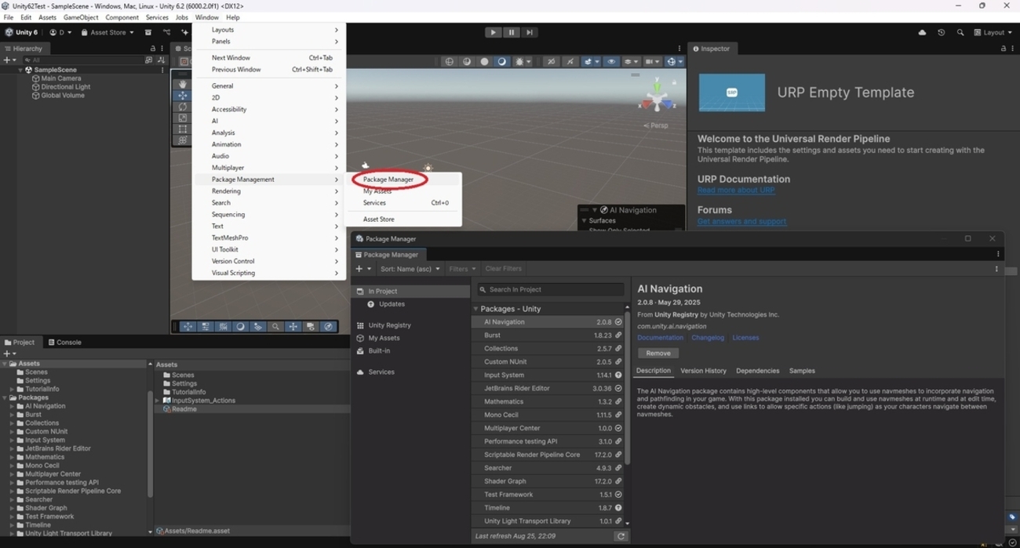The height and width of the screenshot is (548, 1020).
Task: Open the Layouts submenu
Action: (269, 30)
